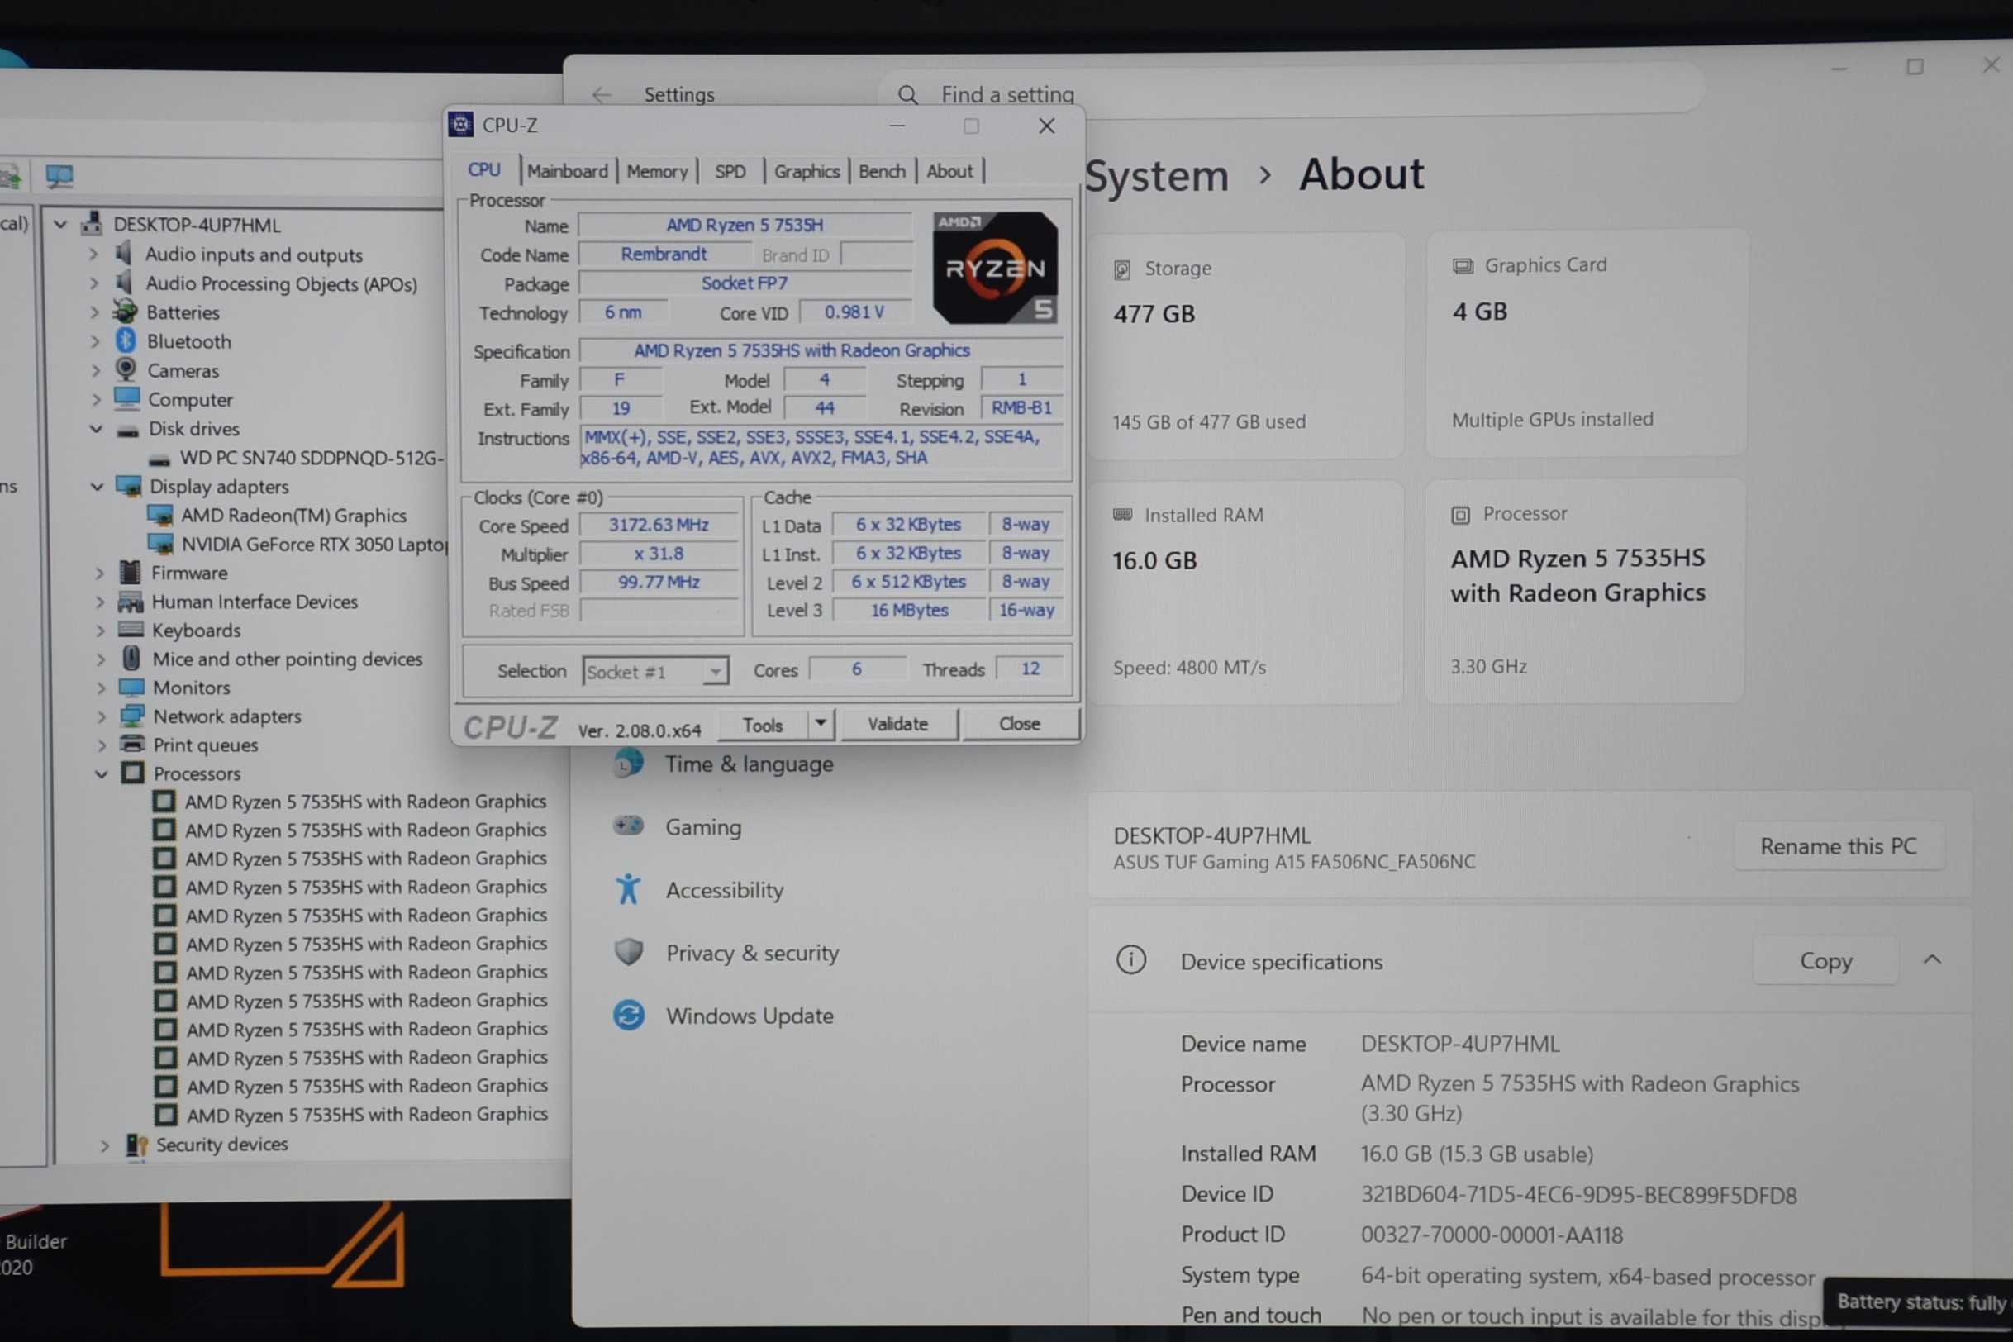Click the Find a setting search field
Image resolution: width=2013 pixels, height=1342 pixels.
pyautogui.click(x=1284, y=94)
